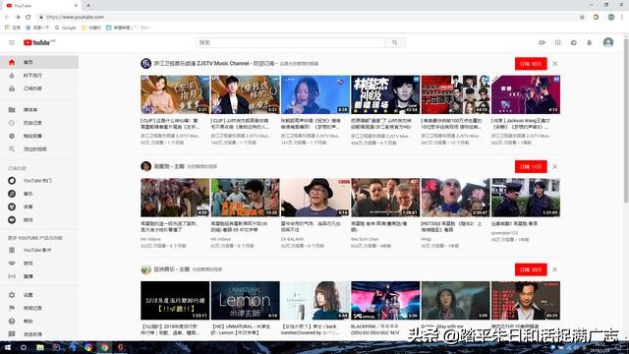
Task: Open Live (直播) in sidebar
Action: 39,276
